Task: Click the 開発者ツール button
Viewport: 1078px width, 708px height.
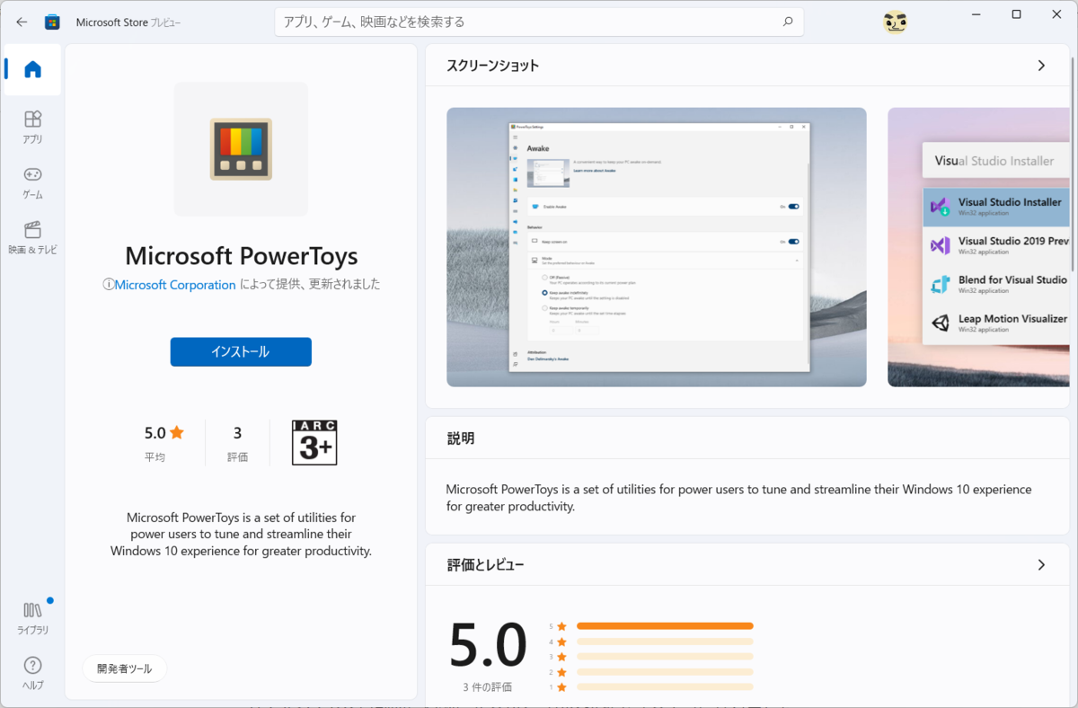Action: pyautogui.click(x=125, y=668)
